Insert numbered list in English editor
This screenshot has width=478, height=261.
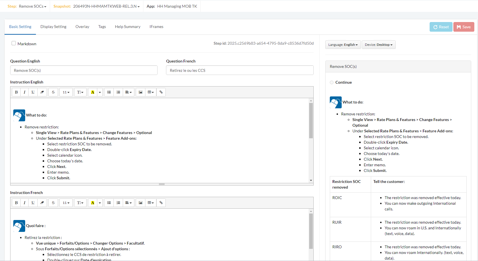click(118, 92)
